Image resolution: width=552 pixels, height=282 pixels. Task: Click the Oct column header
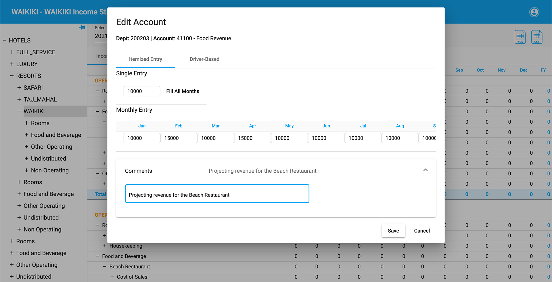480,70
